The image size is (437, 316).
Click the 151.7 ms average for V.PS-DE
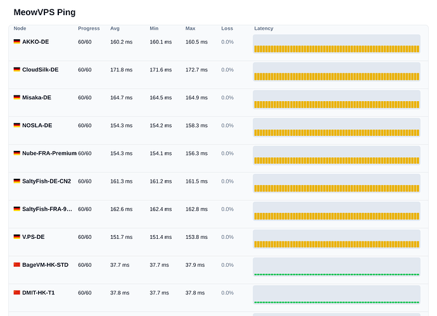tap(121, 237)
